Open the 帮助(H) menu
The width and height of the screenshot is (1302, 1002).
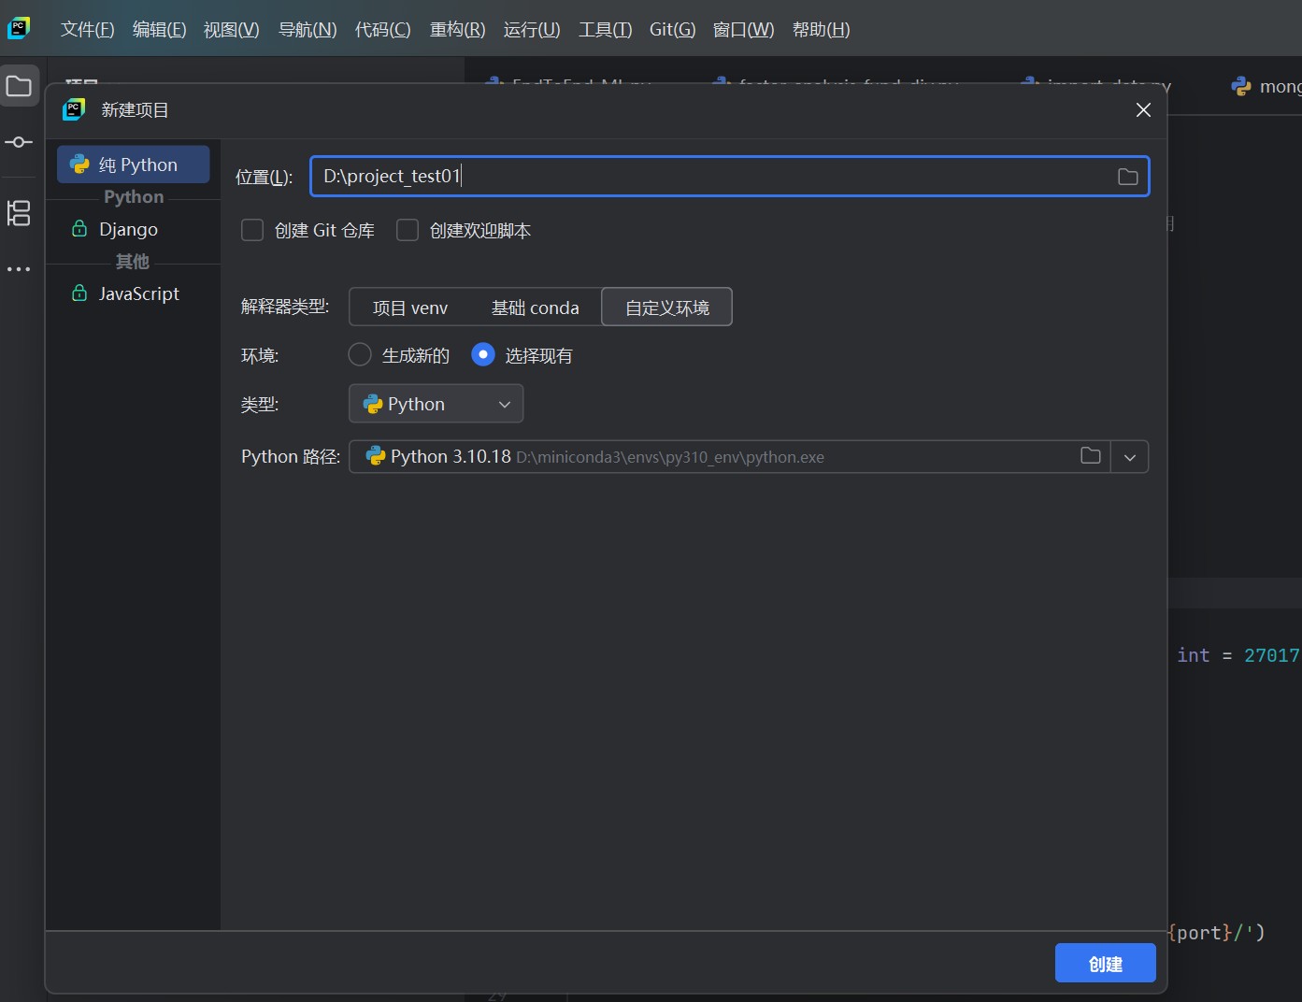[822, 30]
